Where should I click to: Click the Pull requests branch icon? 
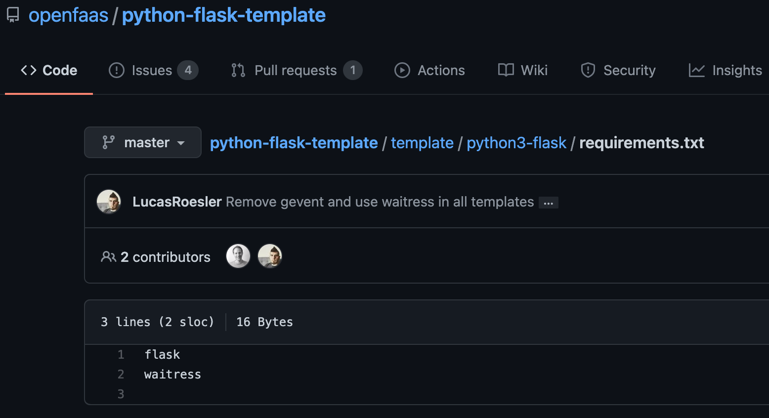(x=238, y=71)
